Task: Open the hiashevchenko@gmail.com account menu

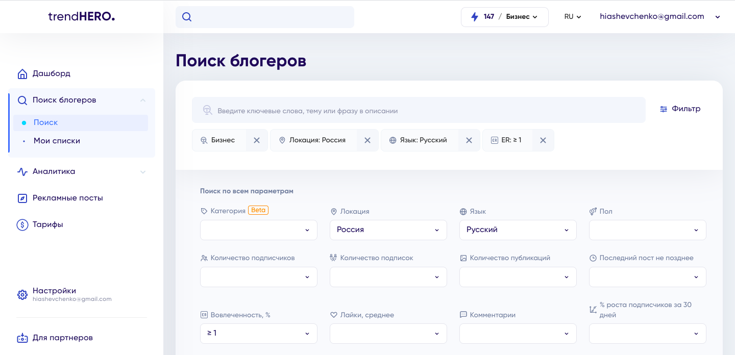Action: pos(660,17)
